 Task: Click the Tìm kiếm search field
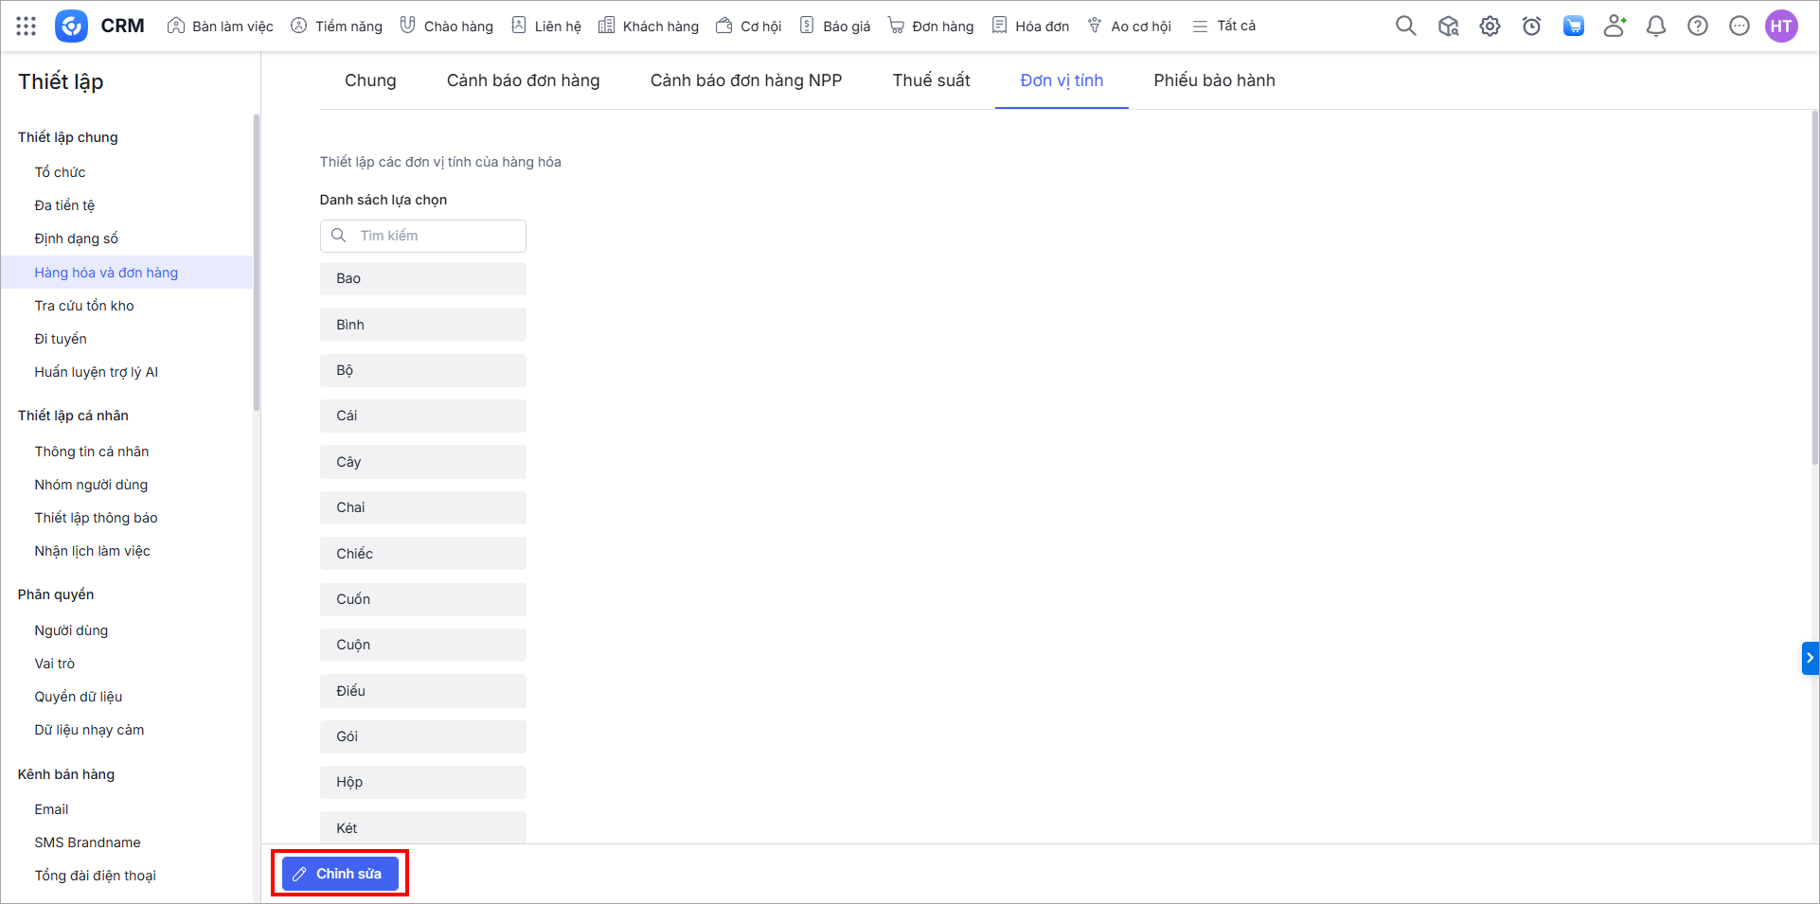coord(436,236)
